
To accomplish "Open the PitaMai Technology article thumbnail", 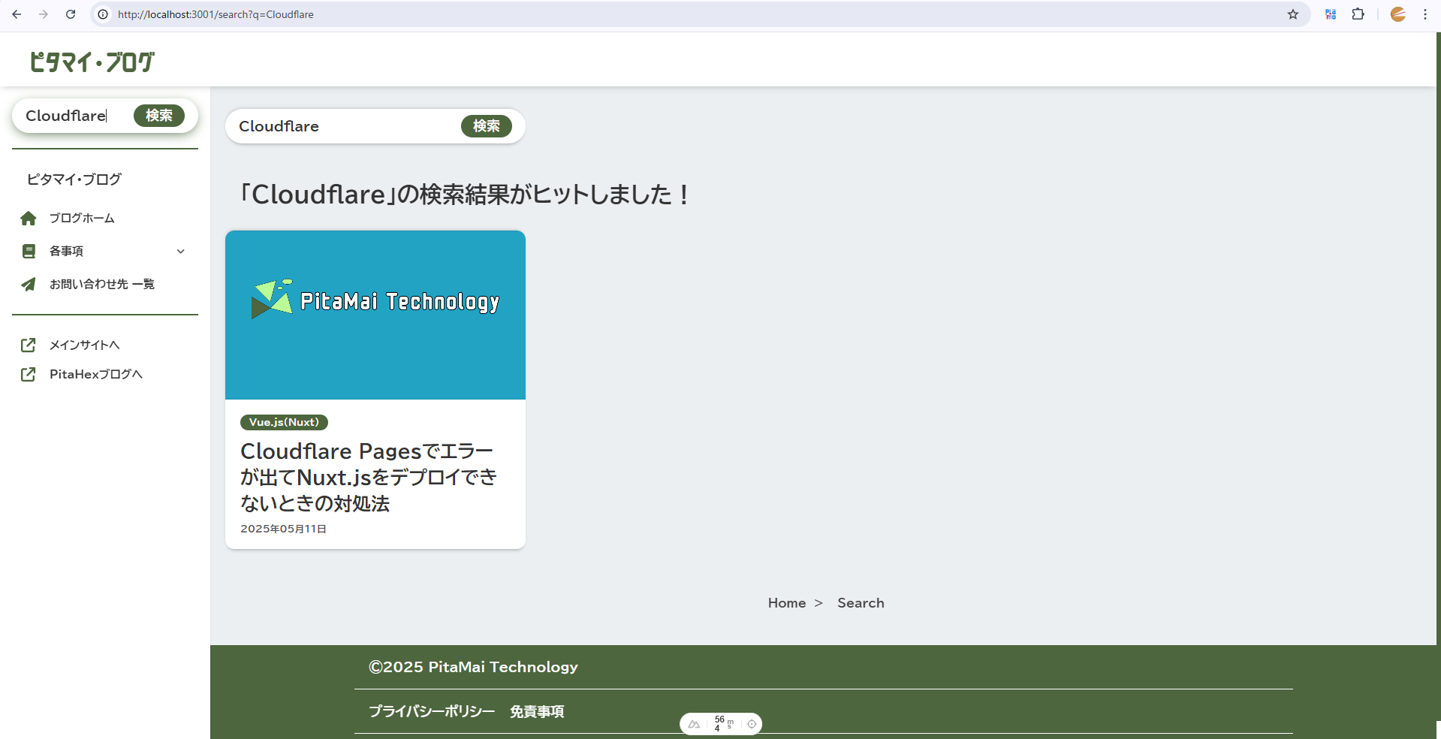I will pos(375,315).
